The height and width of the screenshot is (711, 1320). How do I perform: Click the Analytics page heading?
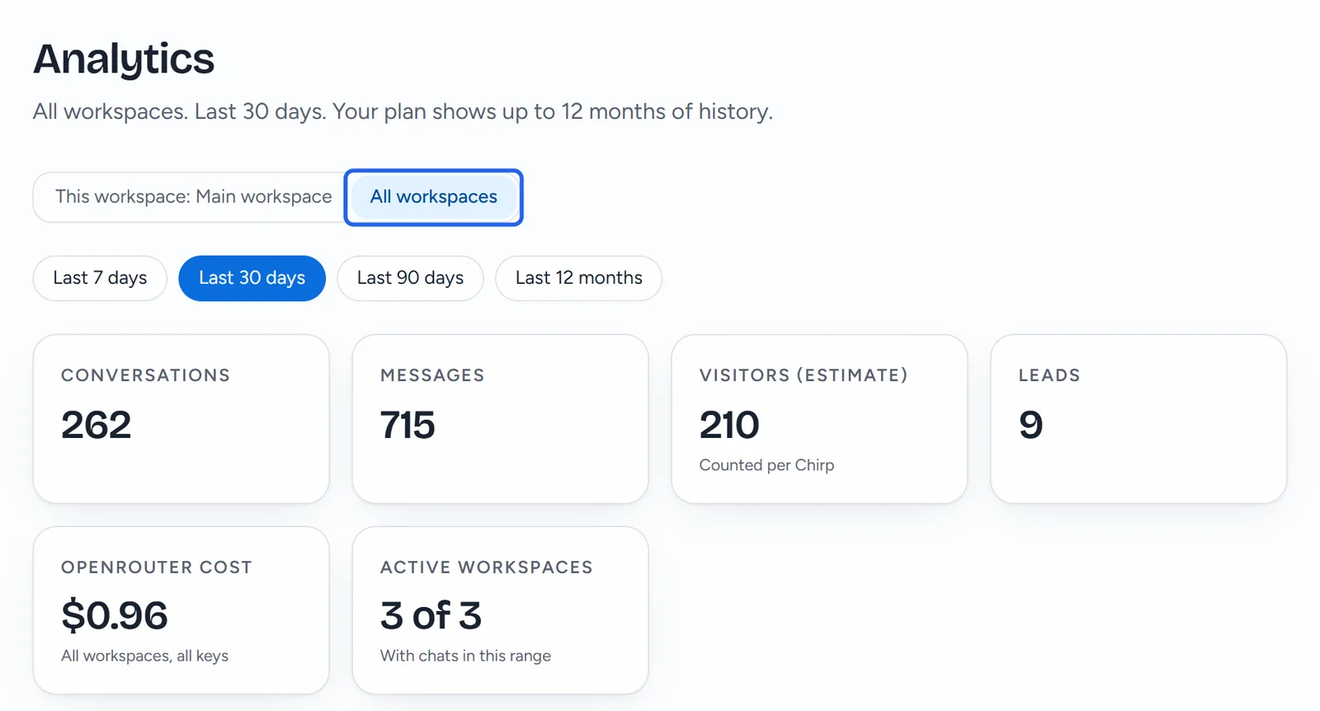point(124,59)
